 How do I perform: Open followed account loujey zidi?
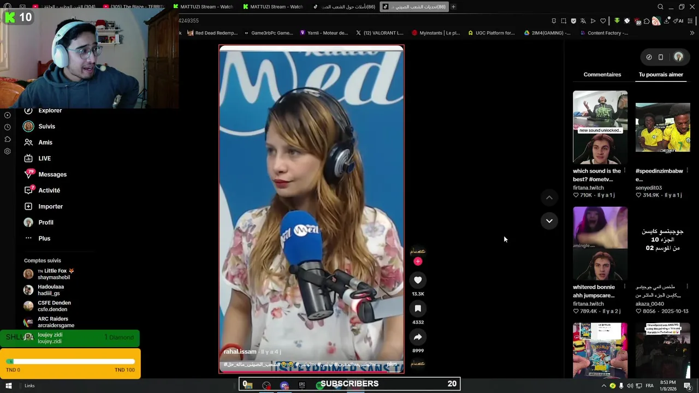pos(44,338)
